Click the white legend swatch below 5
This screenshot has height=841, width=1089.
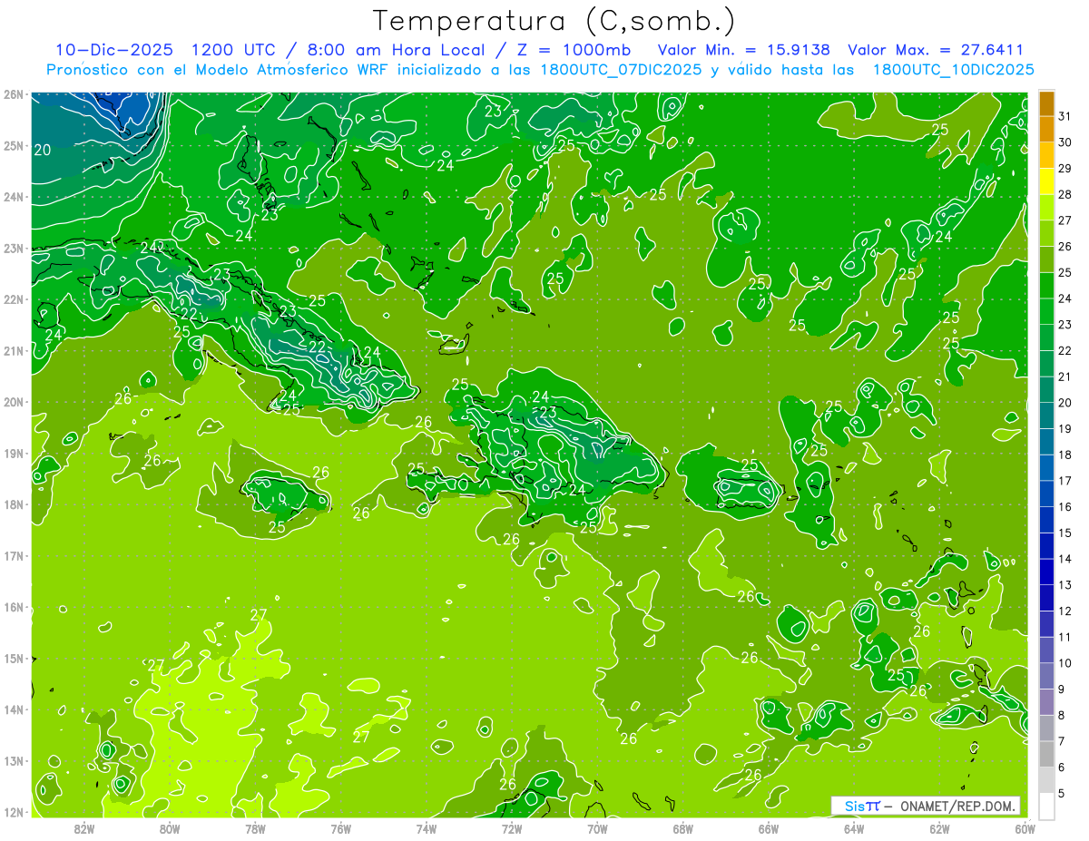click(x=1046, y=807)
